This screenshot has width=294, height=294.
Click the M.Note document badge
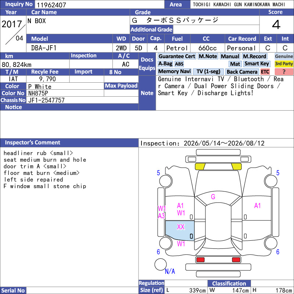208,56
